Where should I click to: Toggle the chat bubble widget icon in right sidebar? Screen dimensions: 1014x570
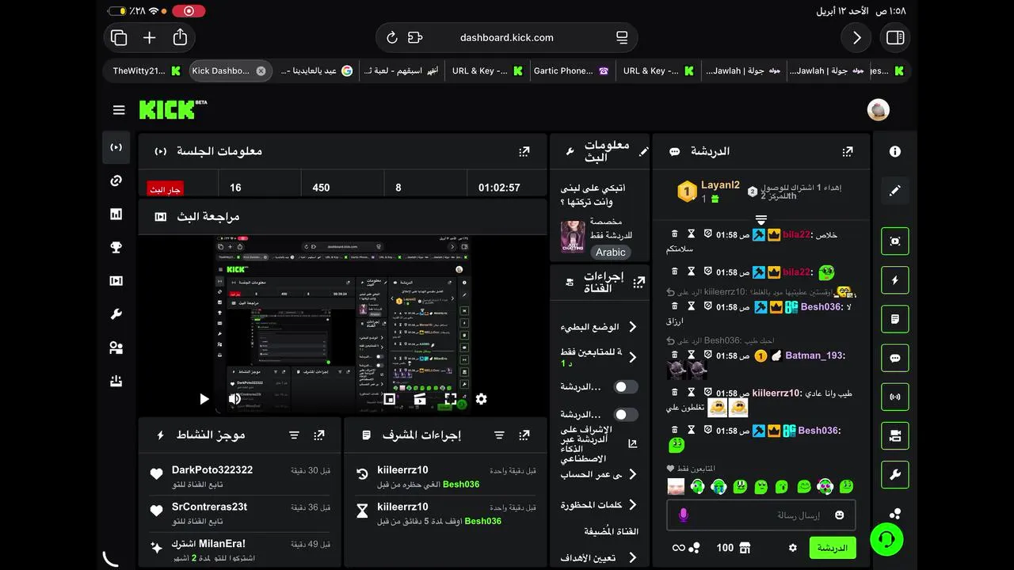(895, 358)
